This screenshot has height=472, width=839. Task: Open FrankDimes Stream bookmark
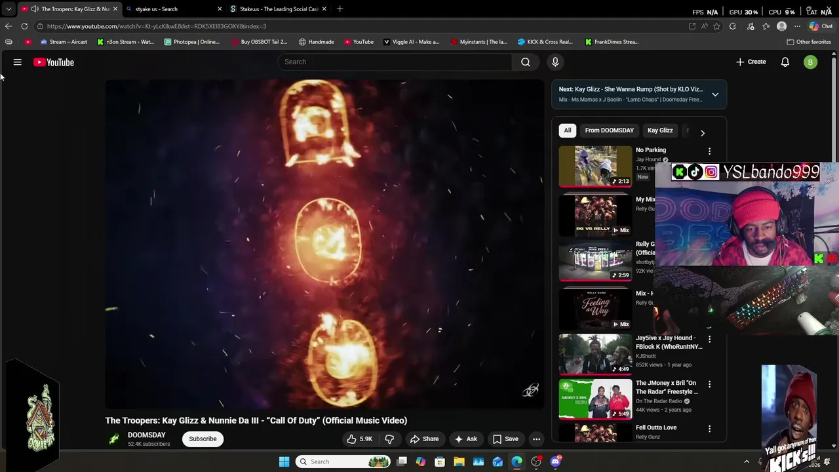pyautogui.click(x=612, y=42)
